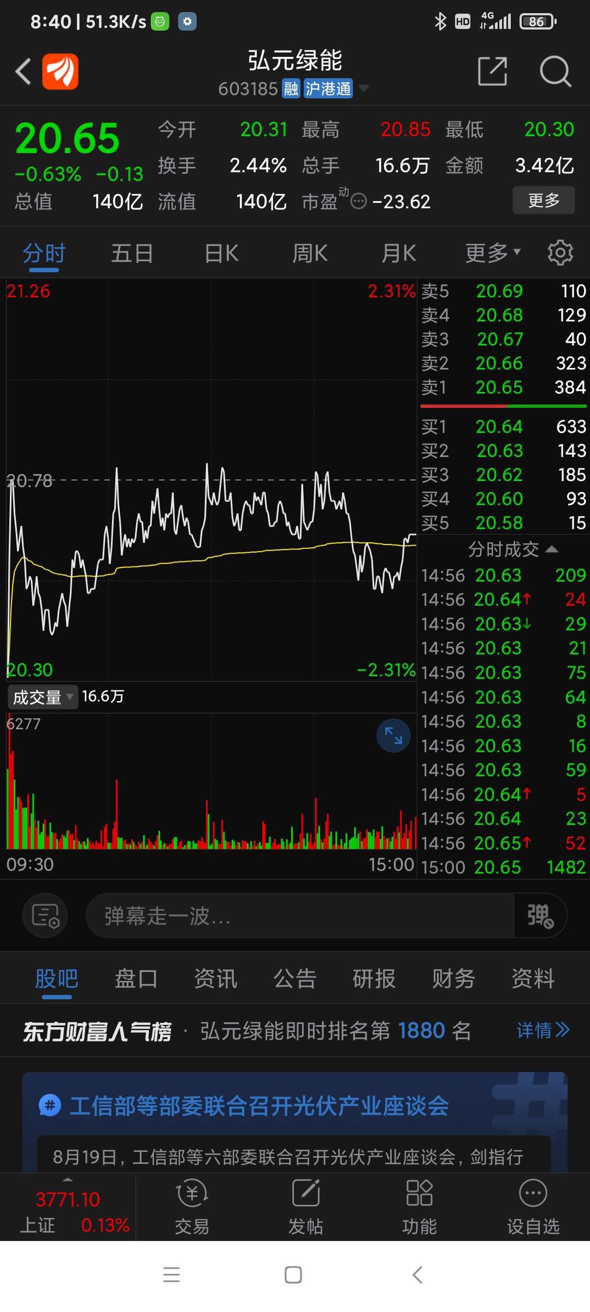This screenshot has width=590, height=1312.
Task: Tap the fullscreen expand chart icon
Action: pyautogui.click(x=393, y=735)
